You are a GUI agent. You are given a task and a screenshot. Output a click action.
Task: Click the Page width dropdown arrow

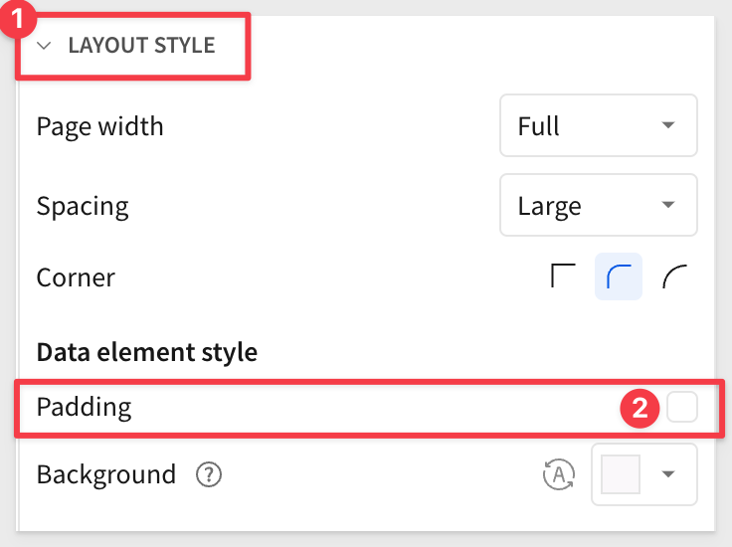tap(668, 125)
